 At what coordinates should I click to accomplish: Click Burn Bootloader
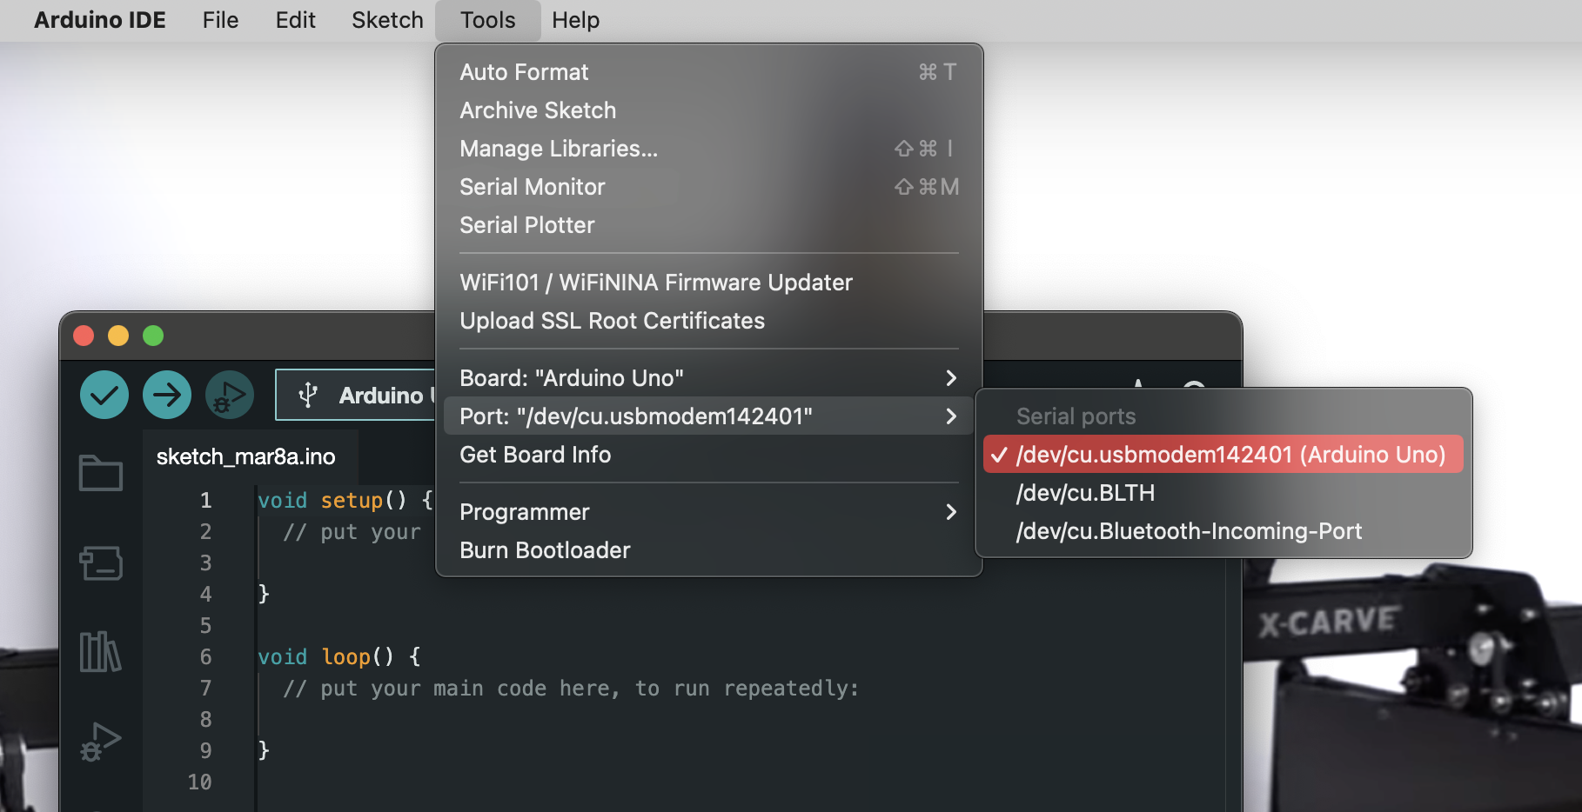(545, 550)
